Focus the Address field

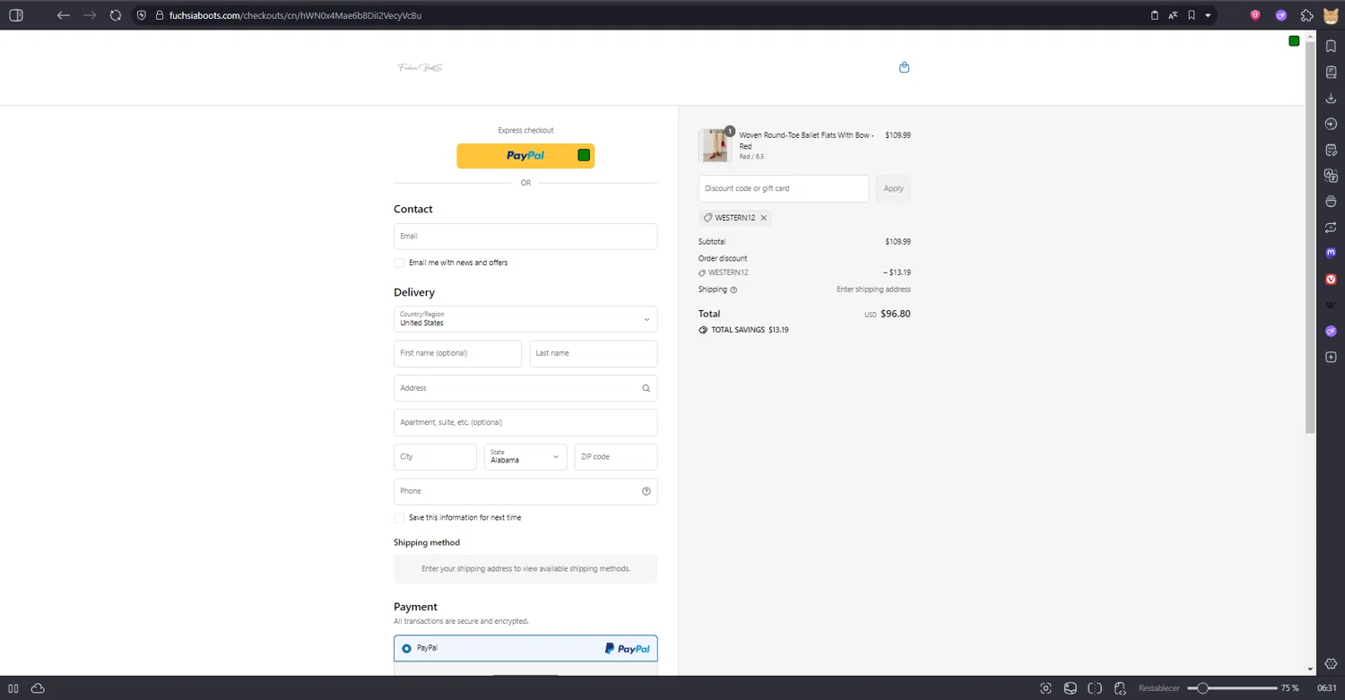coord(525,388)
